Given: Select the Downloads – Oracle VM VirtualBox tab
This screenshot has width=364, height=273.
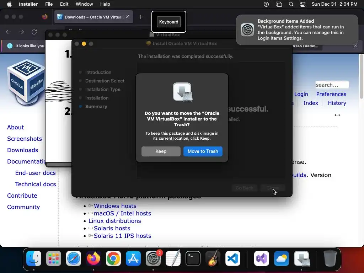Looking at the screenshot, I should (93, 17).
